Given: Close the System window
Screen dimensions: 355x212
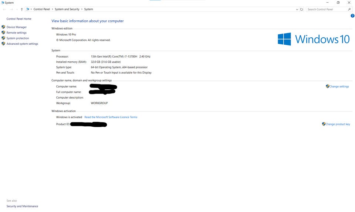Looking at the screenshot, I should point(349,3).
